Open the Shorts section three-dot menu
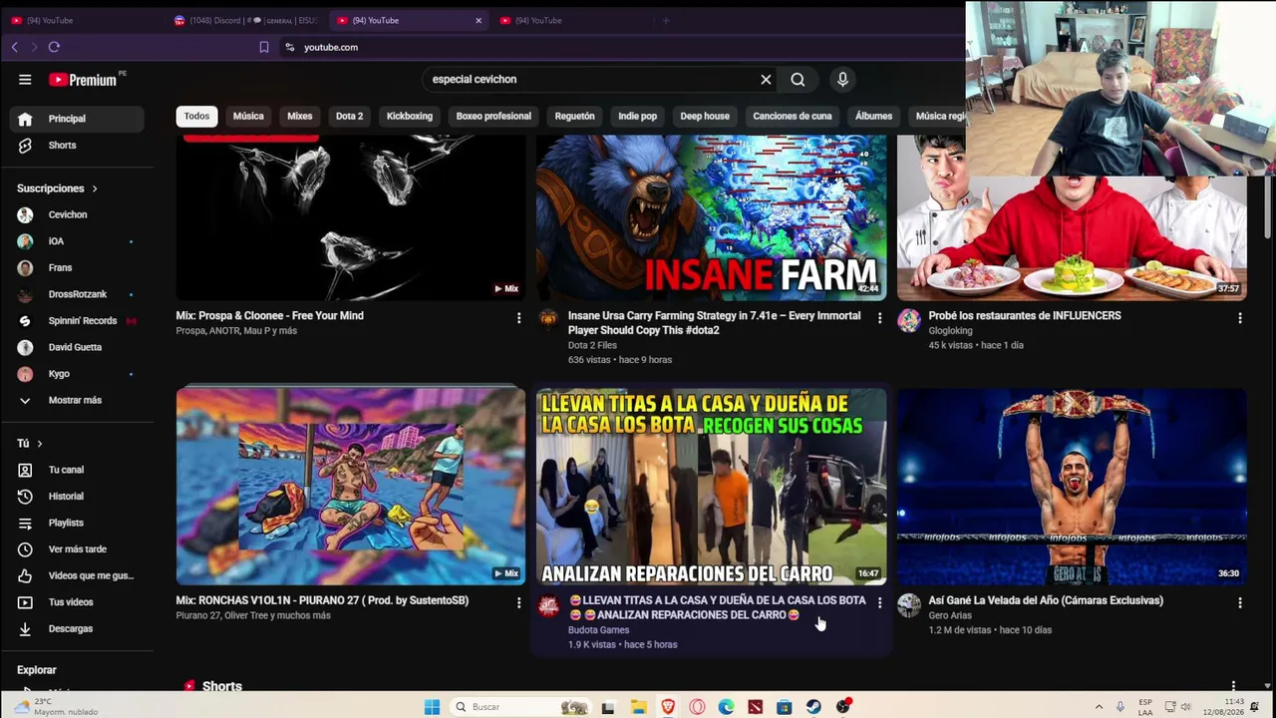Viewport: 1276px width, 718px height. click(1233, 686)
